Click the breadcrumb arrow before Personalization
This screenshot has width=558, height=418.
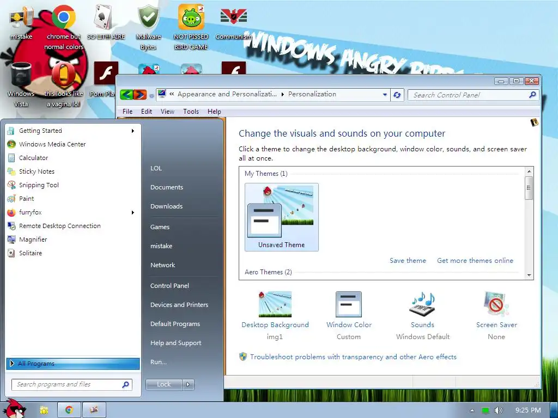click(283, 95)
